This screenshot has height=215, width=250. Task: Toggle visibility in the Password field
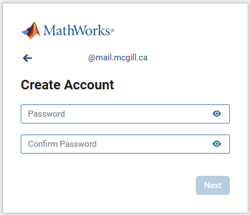pos(216,113)
